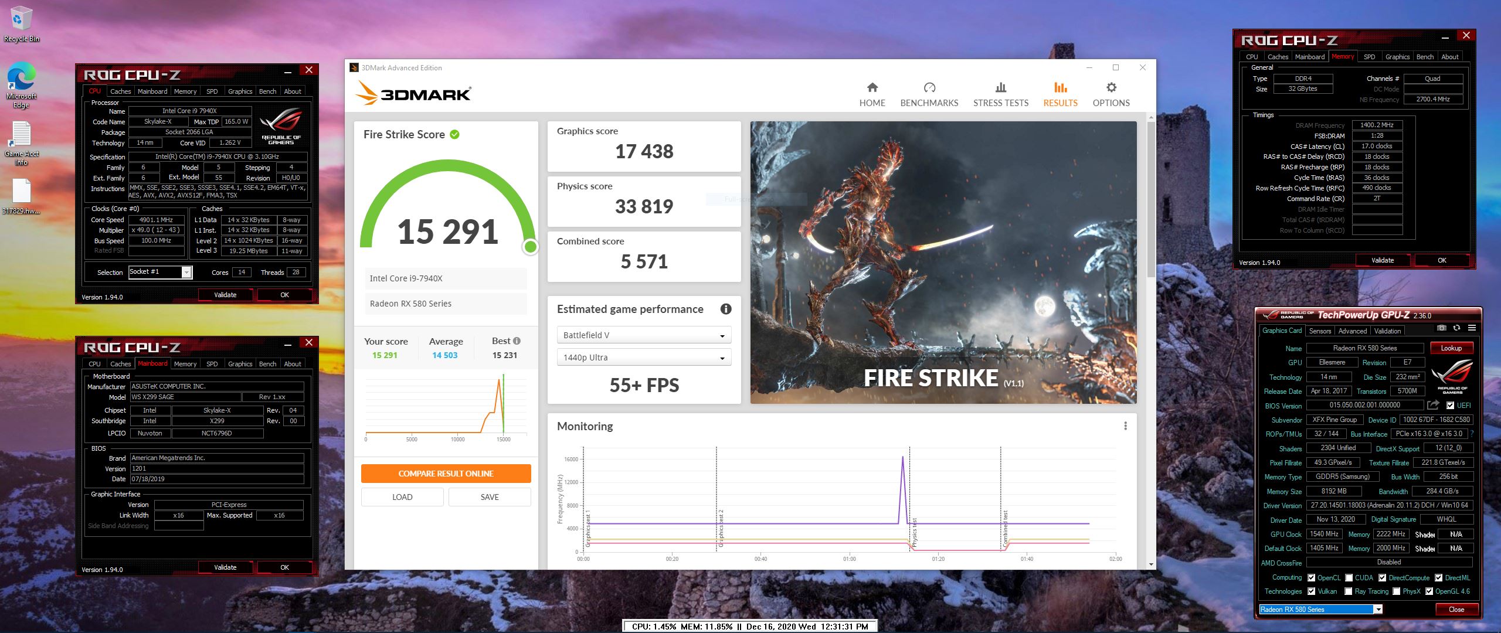Take GPU-Z screenshot with camera icon

(1442, 328)
